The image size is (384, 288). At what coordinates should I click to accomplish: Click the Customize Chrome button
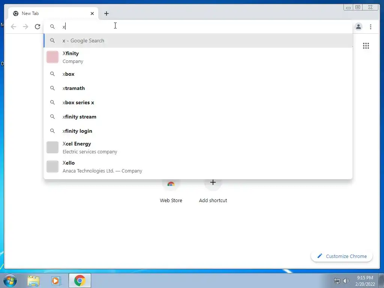(x=342, y=256)
